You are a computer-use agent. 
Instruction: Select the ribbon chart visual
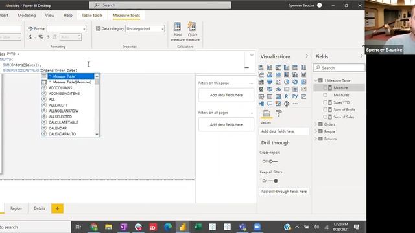point(303,75)
